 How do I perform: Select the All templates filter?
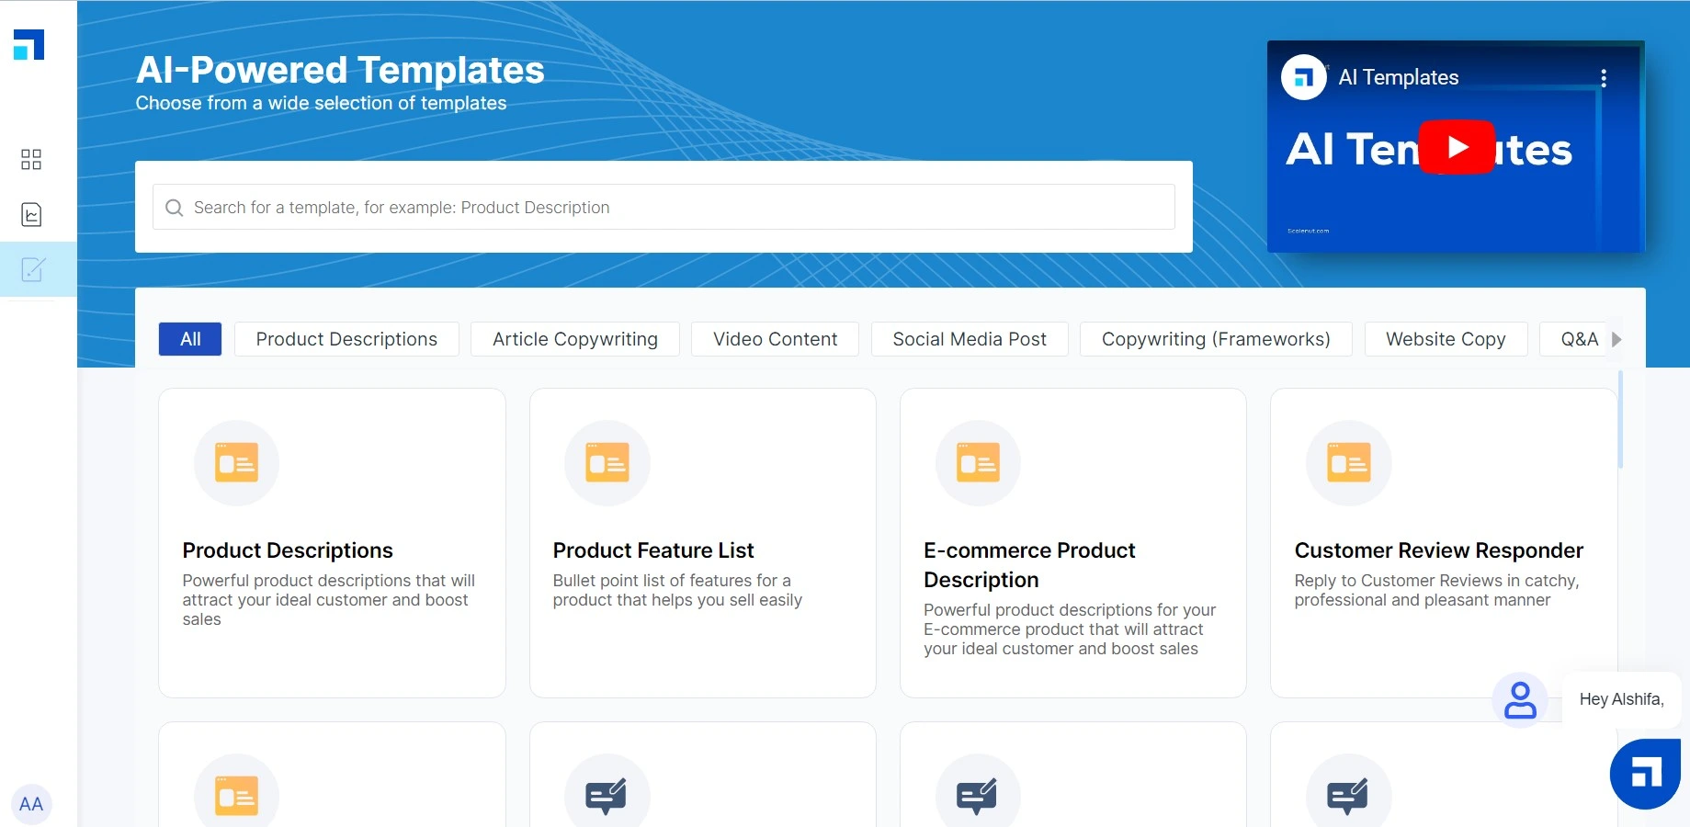coord(189,339)
